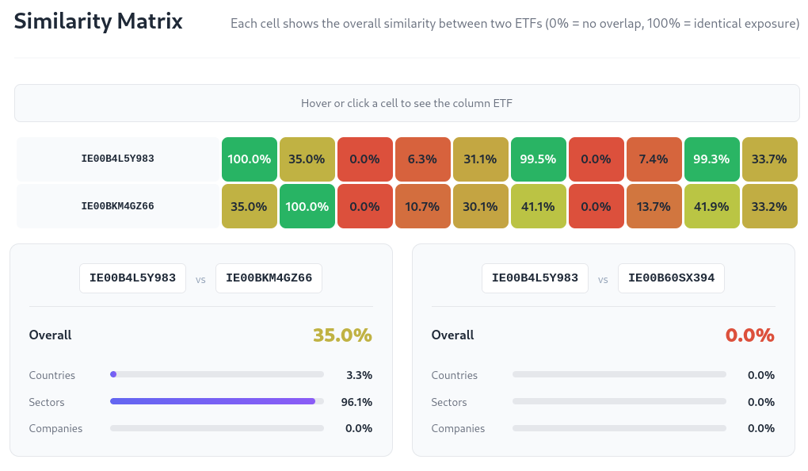Click the 7.4% cell in the top row
The height and width of the screenshot is (471, 808).
point(654,159)
